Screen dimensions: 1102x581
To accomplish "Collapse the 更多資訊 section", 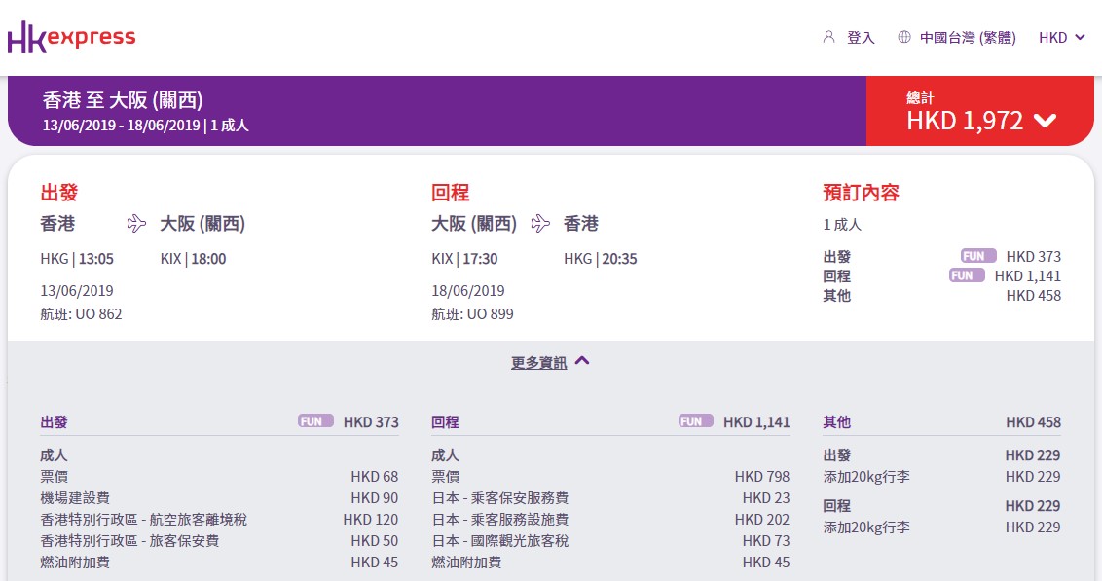I will coord(539,362).
